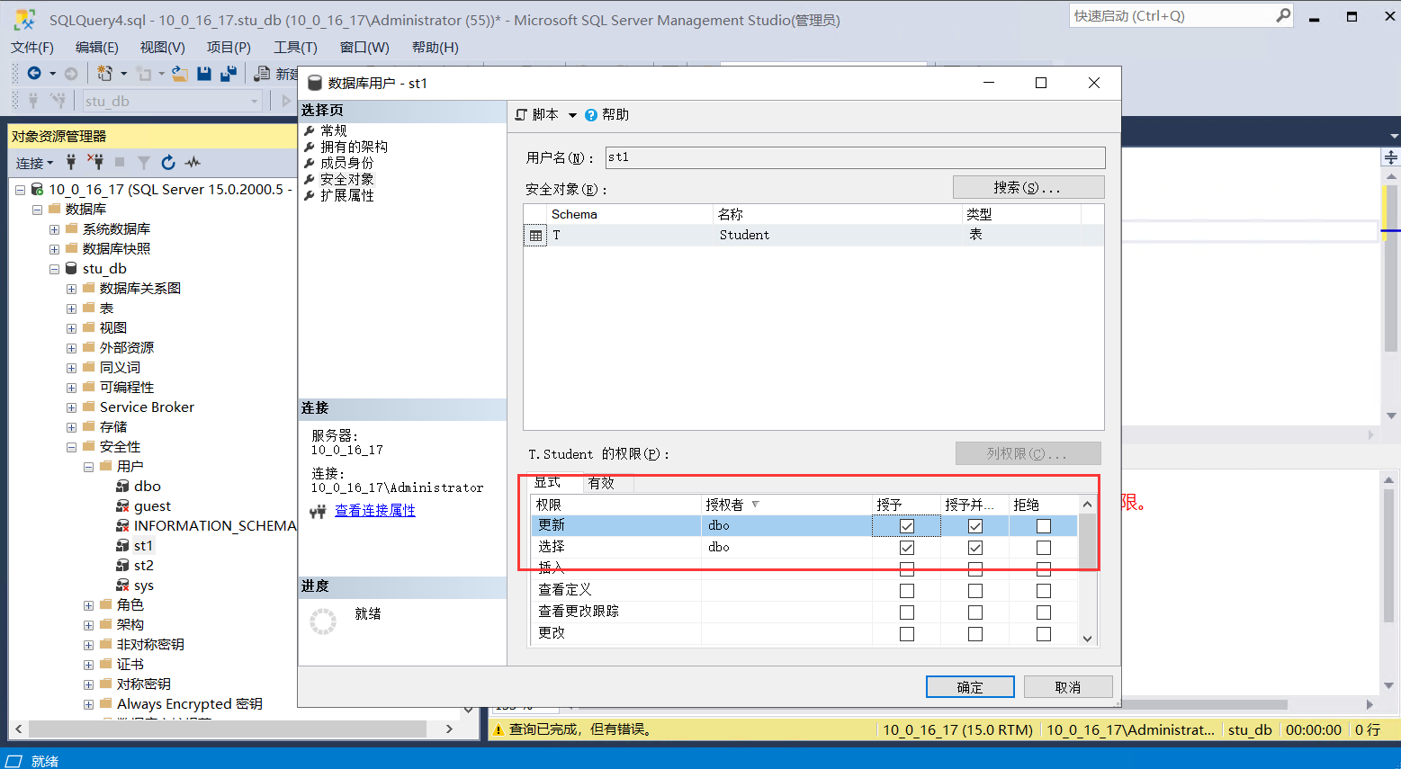This screenshot has width=1401, height=769.
Task: Click the filter funnel icon in Object Explorer
Action: [144, 162]
